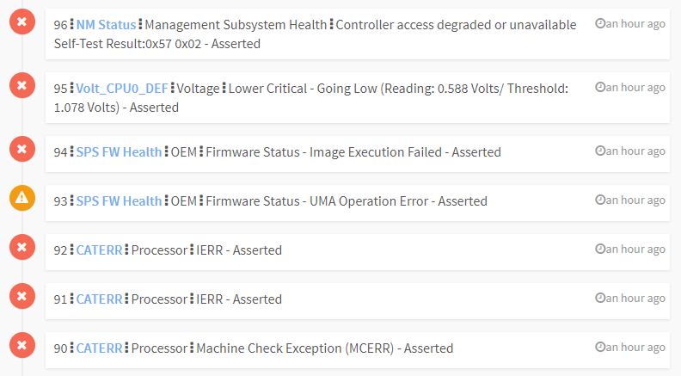This screenshot has width=681, height=376.
Task: Click clock icon on event 96 timestamp
Action: 600,24
